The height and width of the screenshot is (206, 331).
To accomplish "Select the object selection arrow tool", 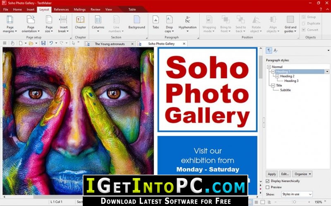I will coord(73,43).
